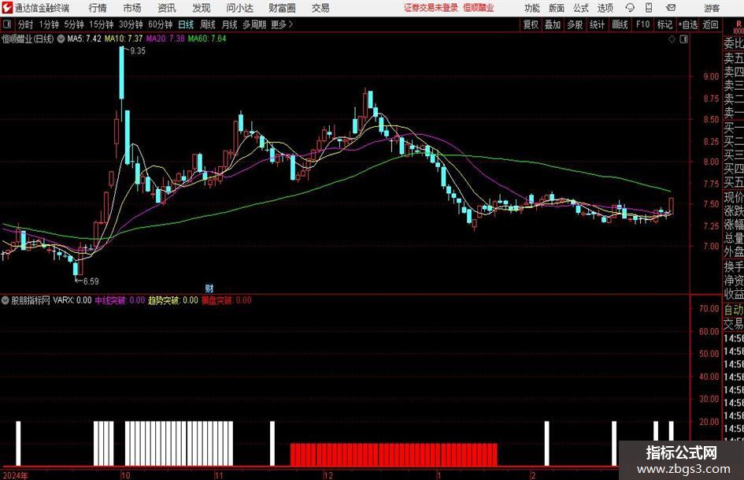
Task: Open the 发现 menu
Action: point(202,8)
